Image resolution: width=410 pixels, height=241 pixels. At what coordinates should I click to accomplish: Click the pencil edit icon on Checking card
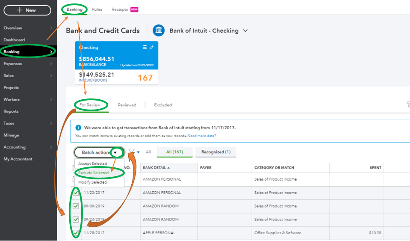pyautogui.click(x=151, y=48)
